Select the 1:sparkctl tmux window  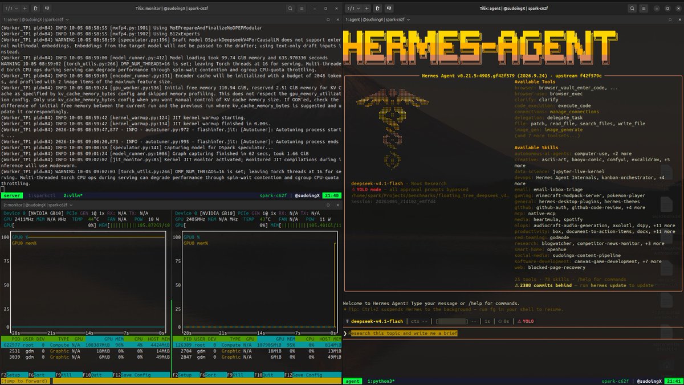pos(42,195)
